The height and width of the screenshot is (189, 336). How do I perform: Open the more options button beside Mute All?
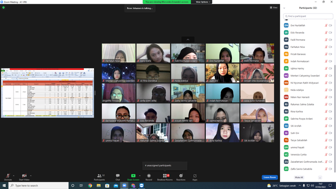320,177
